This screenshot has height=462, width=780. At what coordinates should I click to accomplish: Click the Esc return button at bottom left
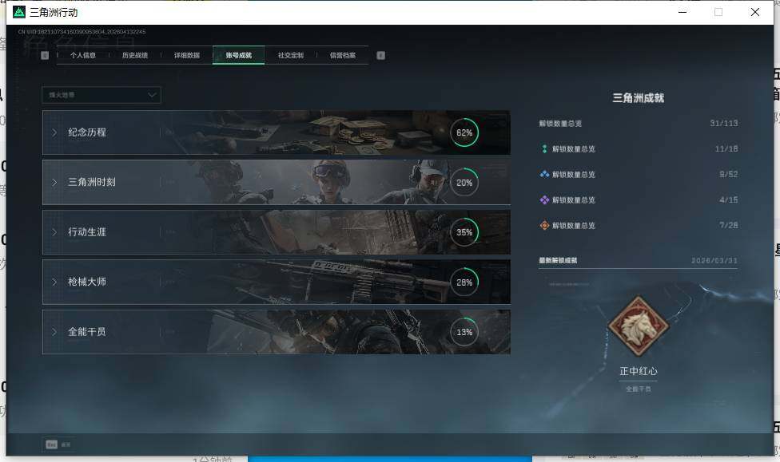(x=58, y=444)
